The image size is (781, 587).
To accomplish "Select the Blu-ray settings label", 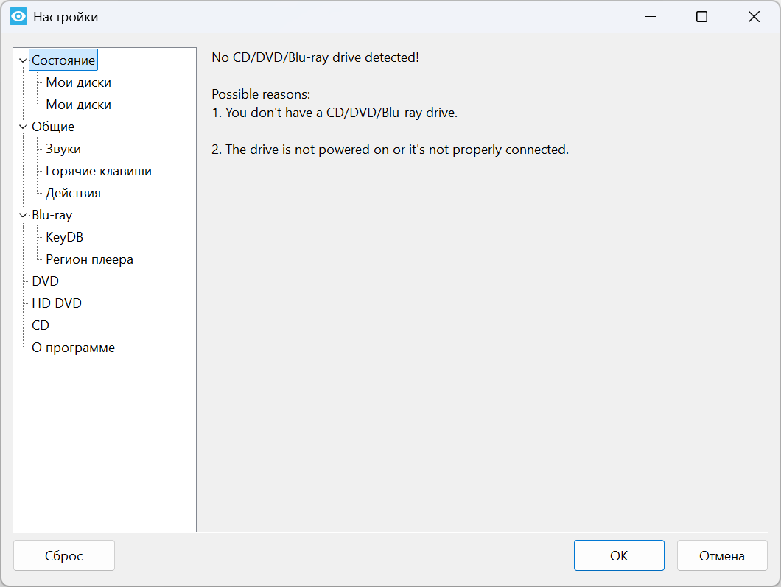I will [x=52, y=215].
